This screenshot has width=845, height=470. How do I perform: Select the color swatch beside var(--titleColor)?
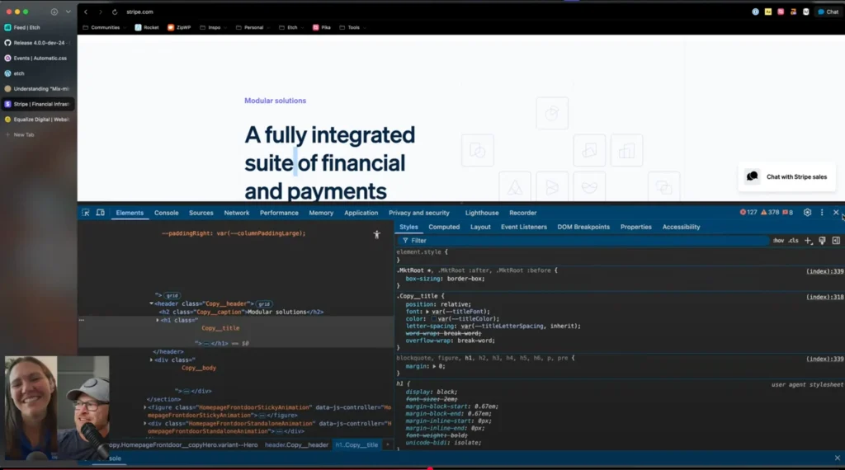[434, 319]
